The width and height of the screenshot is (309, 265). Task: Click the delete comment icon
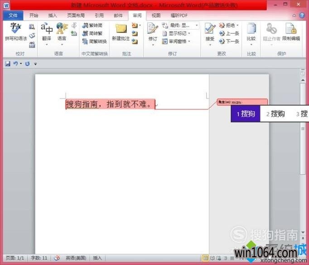pyautogui.click(x=135, y=25)
